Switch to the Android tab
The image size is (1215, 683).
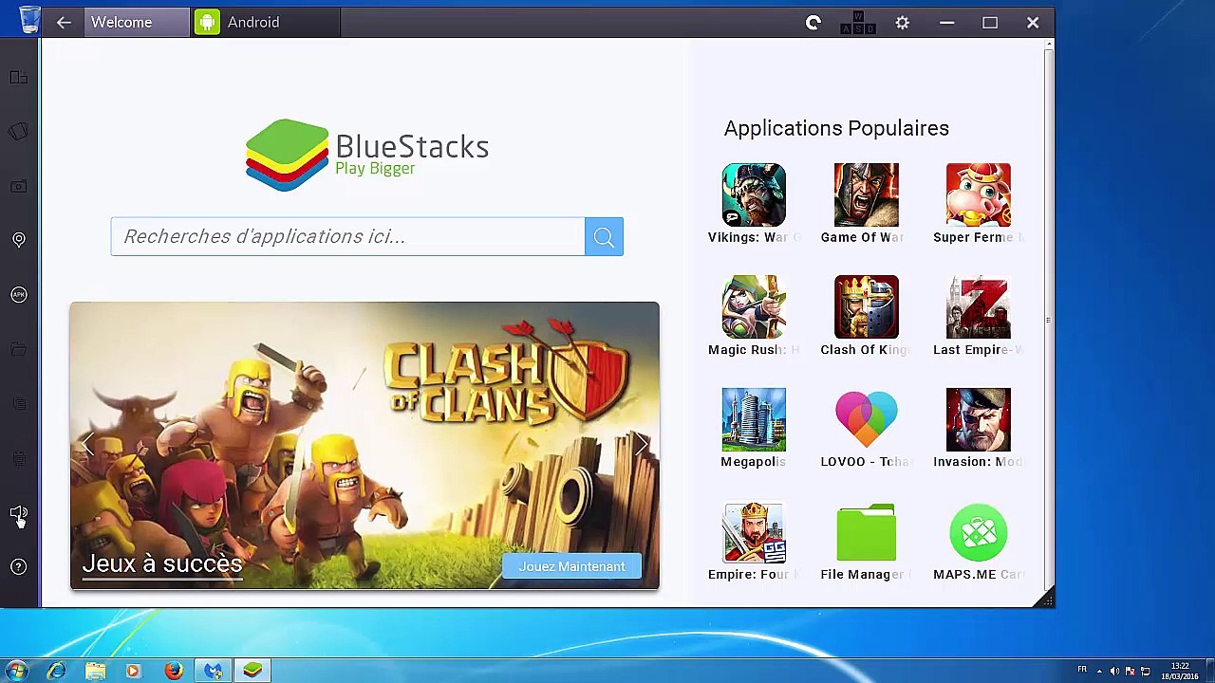tap(265, 22)
